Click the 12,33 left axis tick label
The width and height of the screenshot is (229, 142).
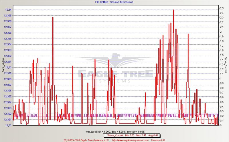pos(8,67)
